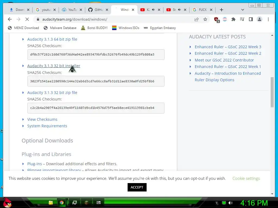
Task: Open the Angry Birds start button
Action: [8, 203]
